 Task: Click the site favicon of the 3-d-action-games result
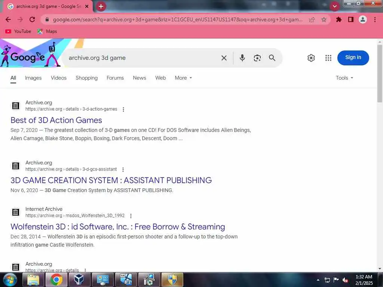pyautogui.click(x=16, y=106)
